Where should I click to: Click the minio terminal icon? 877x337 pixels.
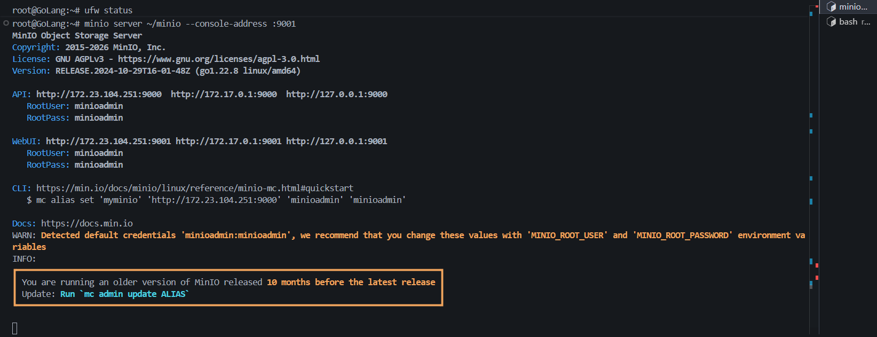coord(831,7)
